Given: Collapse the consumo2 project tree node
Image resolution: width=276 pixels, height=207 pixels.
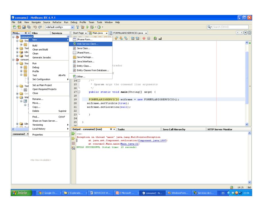Looking at the screenshot, I should 13,37.
